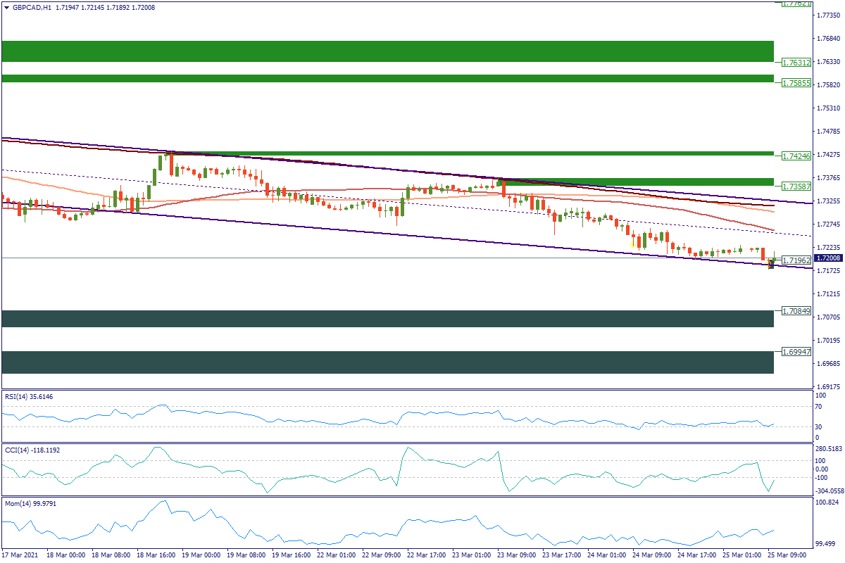Screen dimensions: 845x563
Task: Click the 1.70849 support price label
Action: [797, 310]
